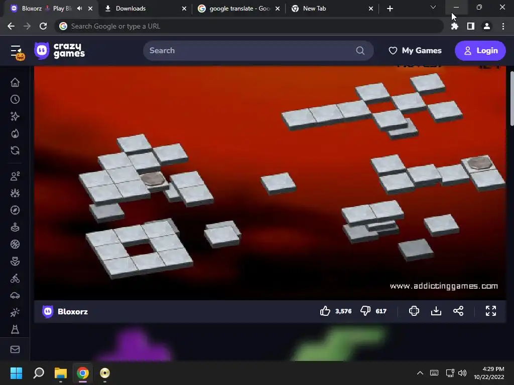Open a new browser tab
514x385 pixels.
[390, 9]
